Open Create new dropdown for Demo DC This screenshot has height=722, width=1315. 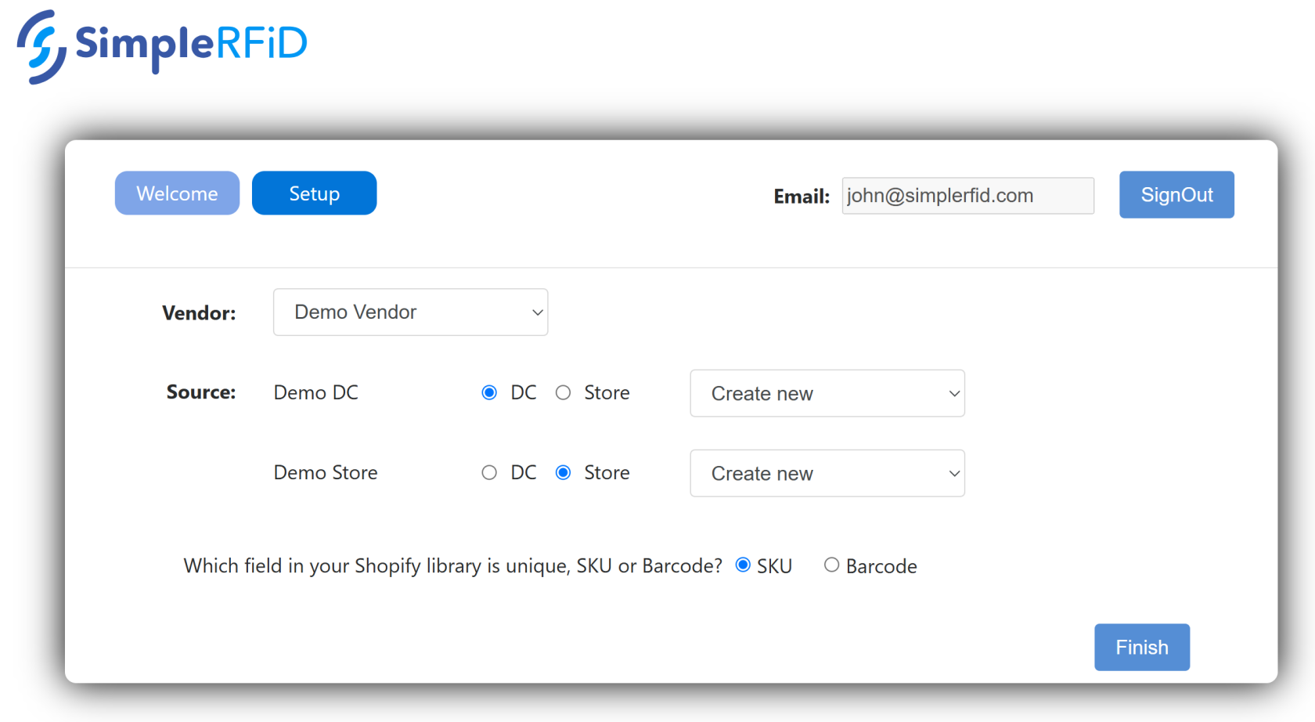click(827, 393)
